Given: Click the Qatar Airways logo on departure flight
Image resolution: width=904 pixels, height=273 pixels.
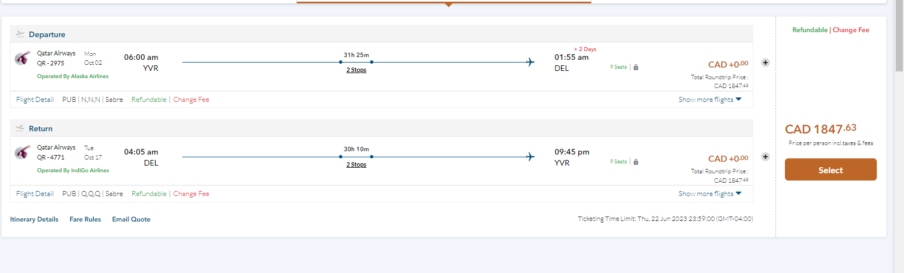Looking at the screenshot, I should (x=22, y=58).
